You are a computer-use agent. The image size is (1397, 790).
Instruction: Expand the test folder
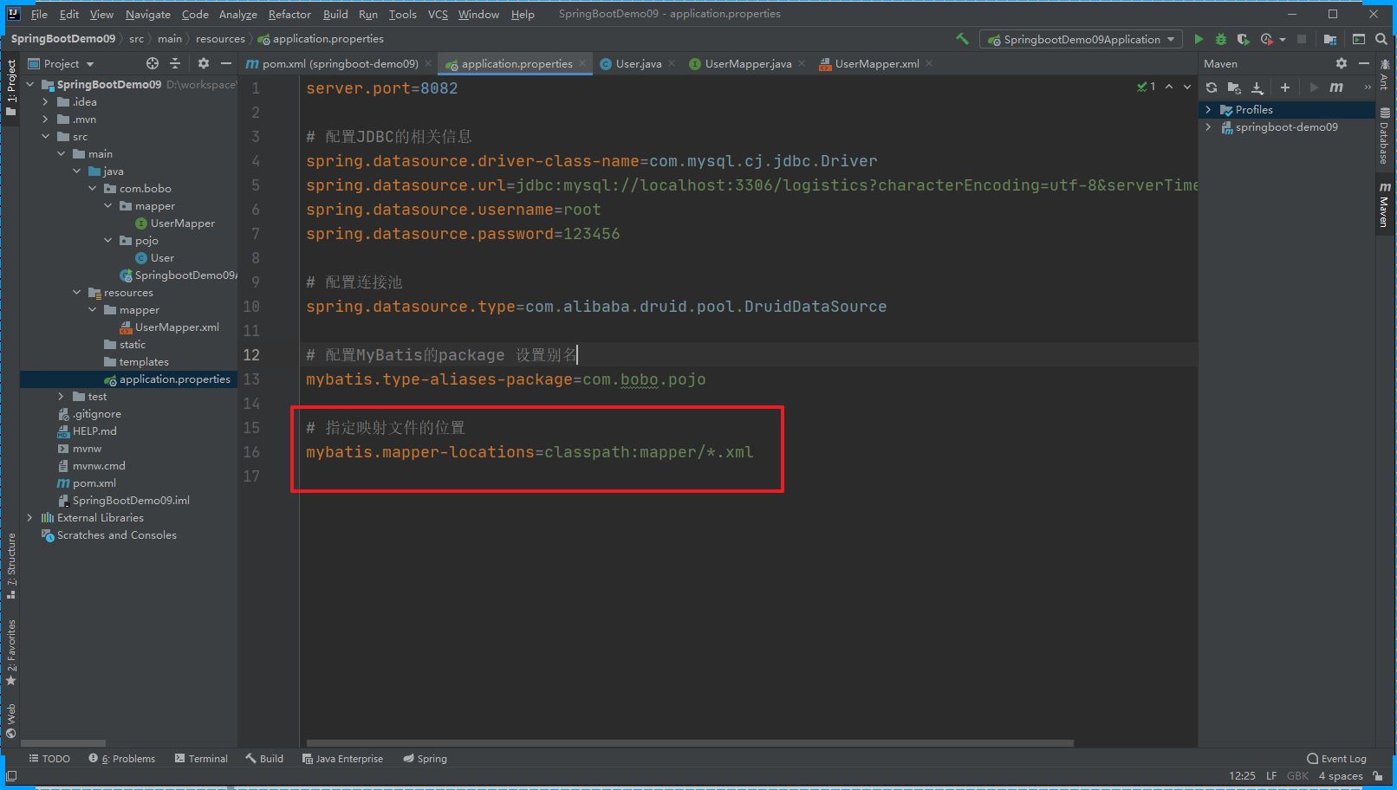62,396
